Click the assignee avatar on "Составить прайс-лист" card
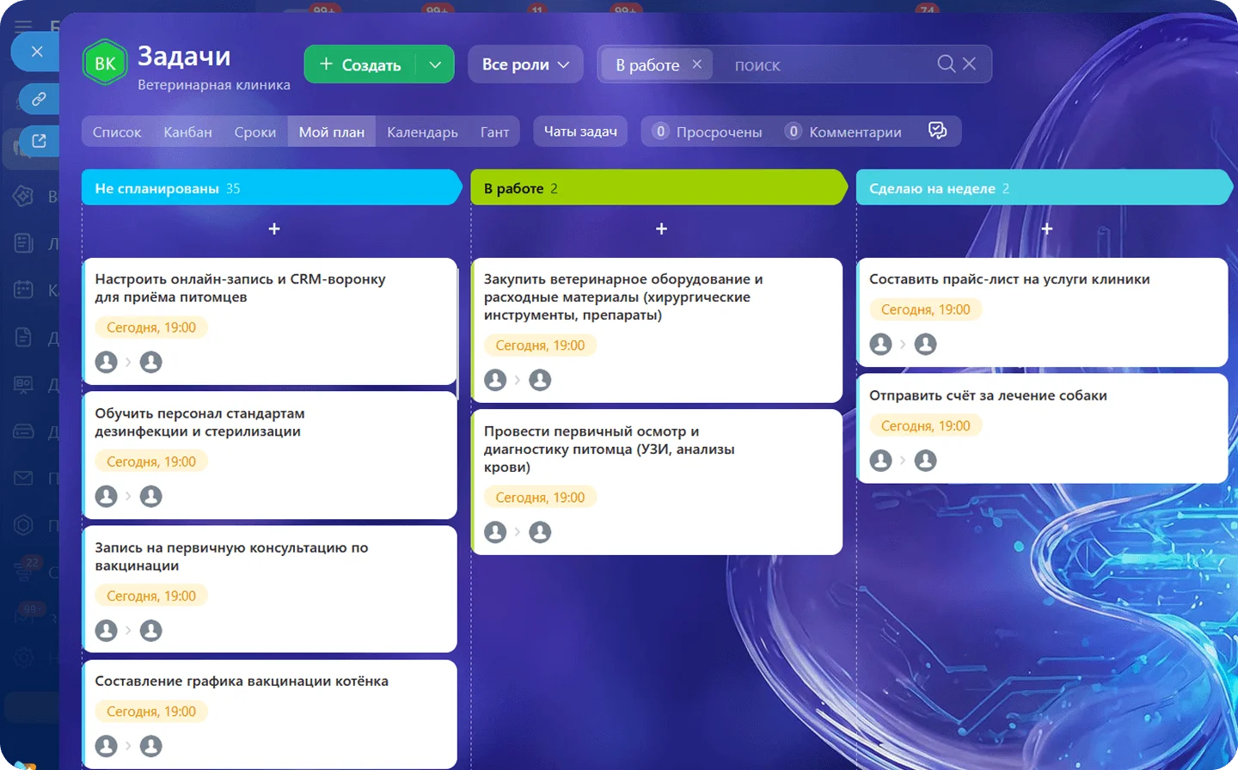Image resolution: width=1238 pixels, height=770 pixels. (x=925, y=344)
